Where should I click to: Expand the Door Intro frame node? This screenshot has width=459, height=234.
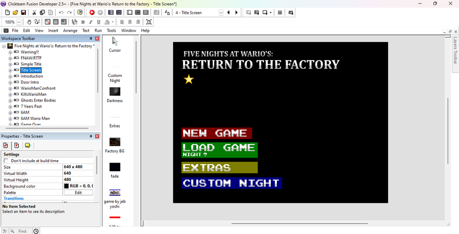10,82
